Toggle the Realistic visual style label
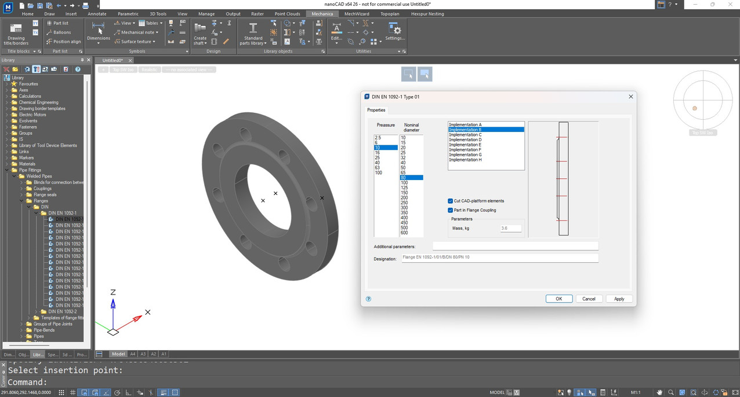The image size is (740, 397). 149,69
